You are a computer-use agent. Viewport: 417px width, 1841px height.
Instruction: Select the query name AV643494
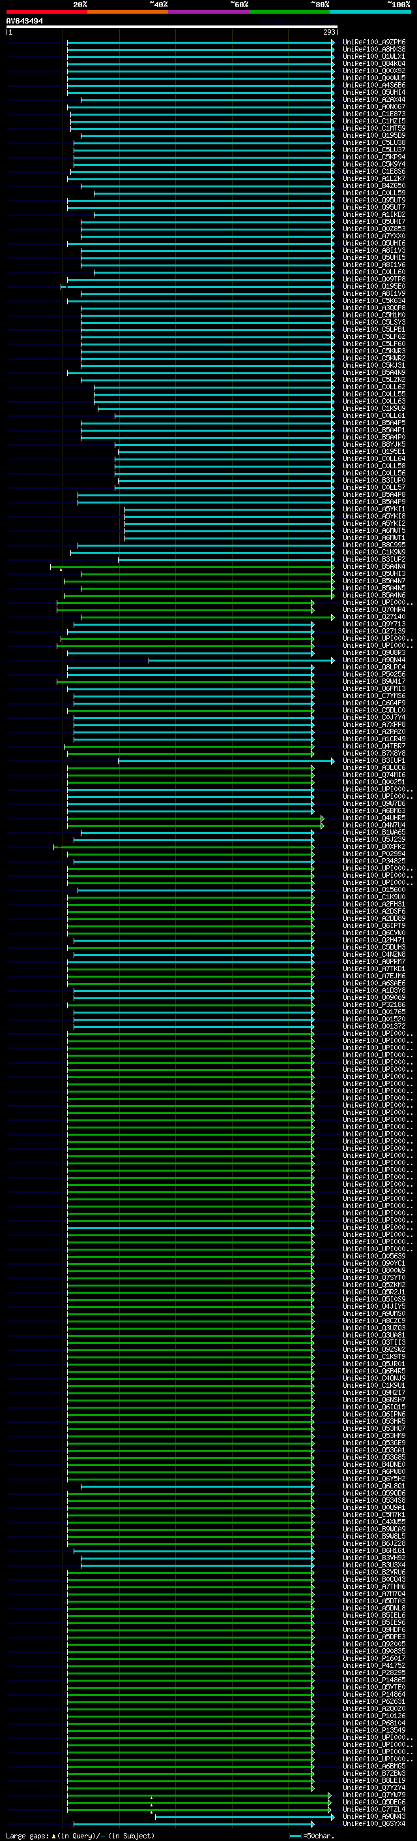pyautogui.click(x=24, y=22)
